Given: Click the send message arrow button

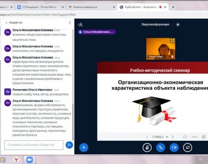Looking at the screenshot, I should pyautogui.click(x=69, y=145).
